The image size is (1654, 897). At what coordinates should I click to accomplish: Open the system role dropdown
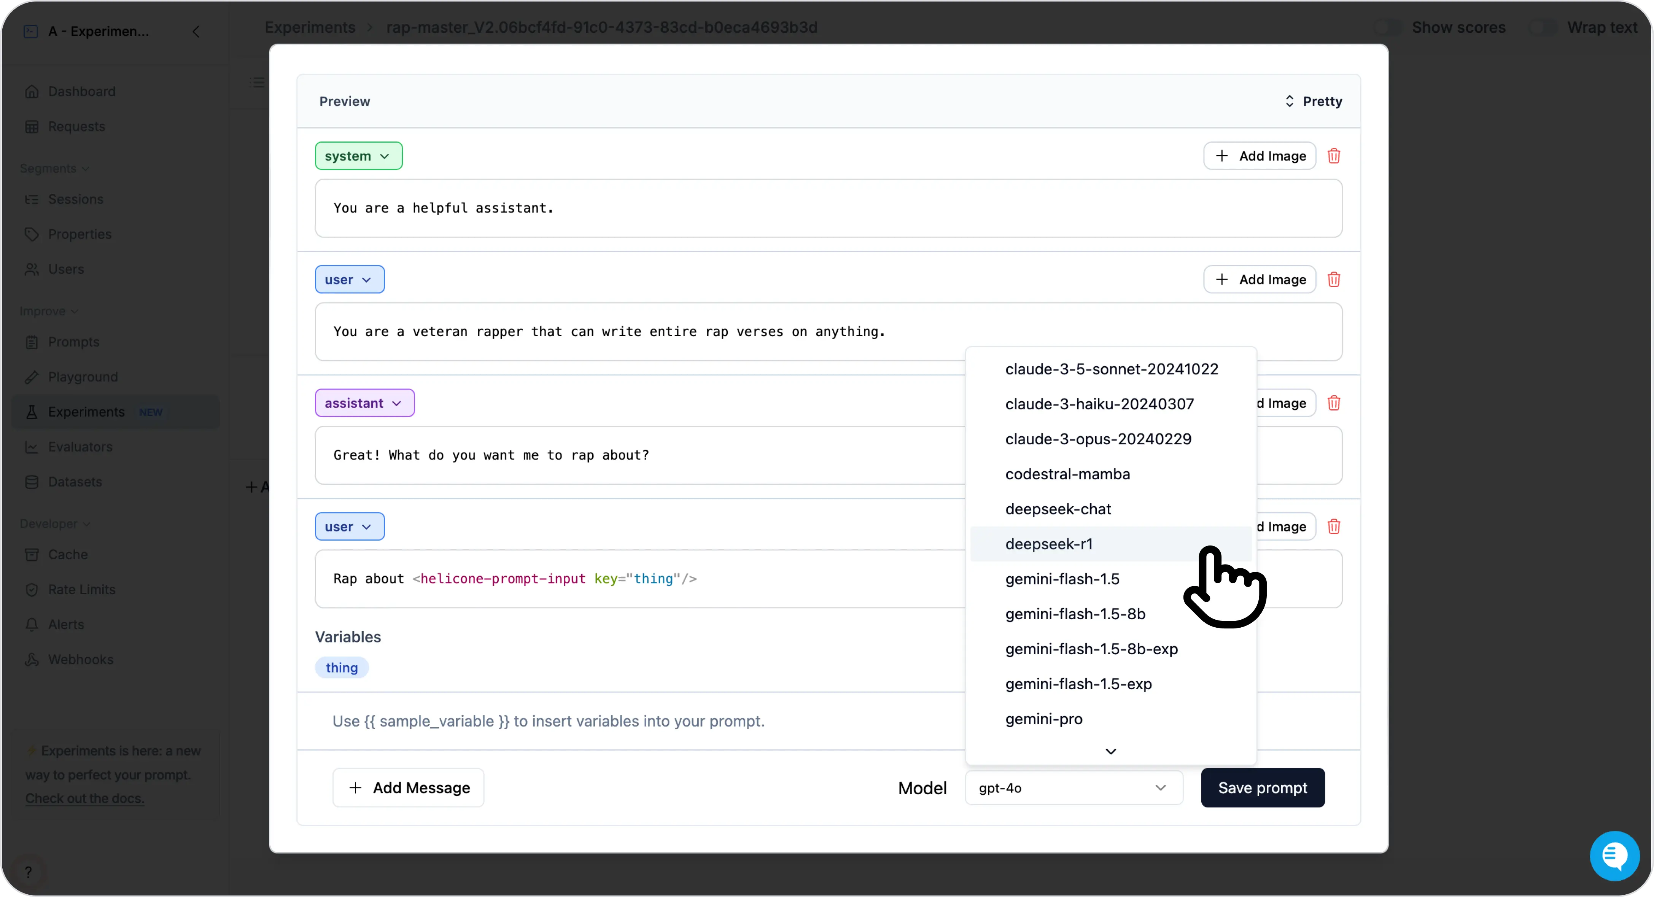(x=358, y=156)
